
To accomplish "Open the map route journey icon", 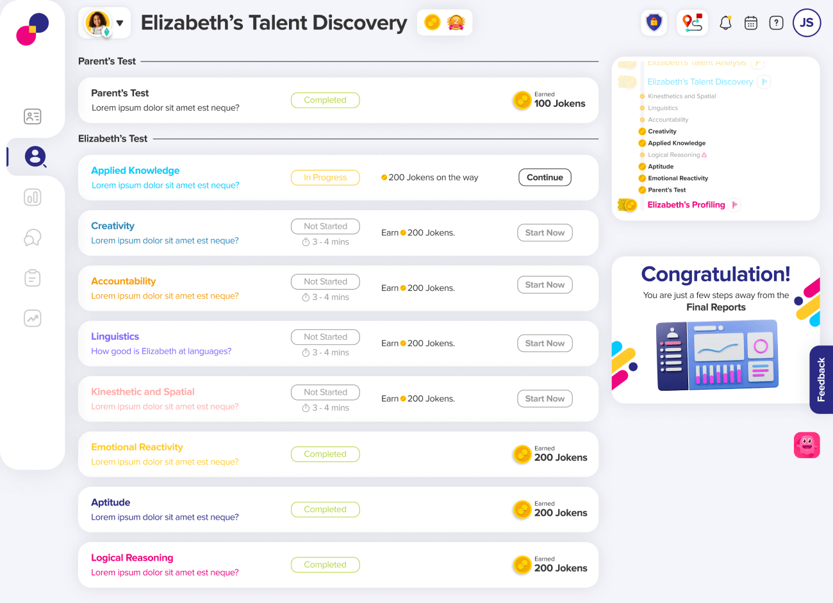I will pos(692,23).
